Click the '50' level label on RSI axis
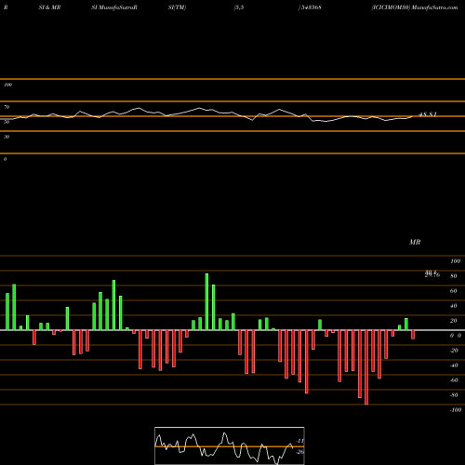The height and width of the screenshot is (465, 465). pyautogui.click(x=7, y=122)
